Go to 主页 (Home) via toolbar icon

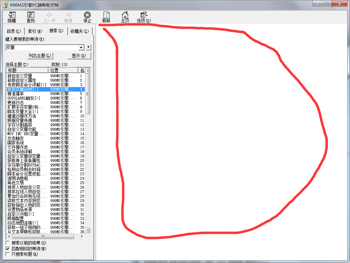tap(125, 15)
